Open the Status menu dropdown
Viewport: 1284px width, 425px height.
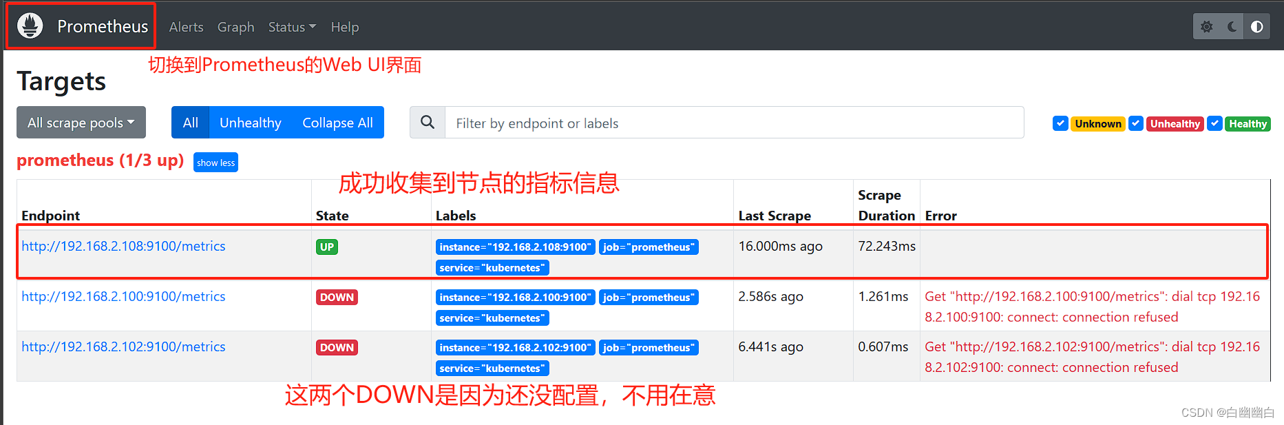point(292,27)
